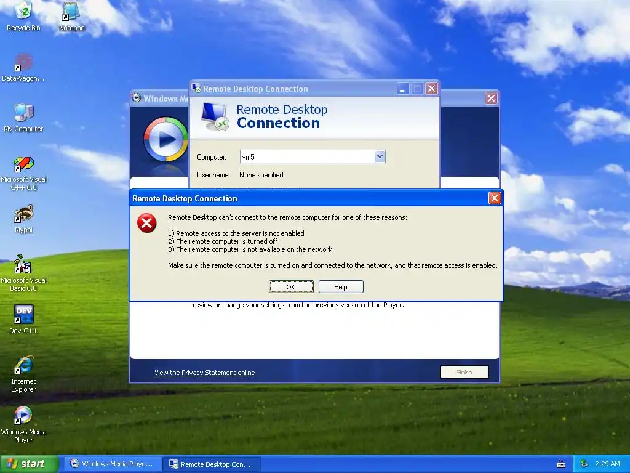Click the keyboard icon in system tray
The image size is (630, 473).
[x=561, y=464]
